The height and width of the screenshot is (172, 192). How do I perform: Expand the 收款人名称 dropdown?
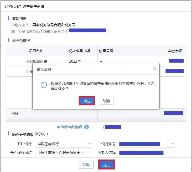(x=147, y=152)
